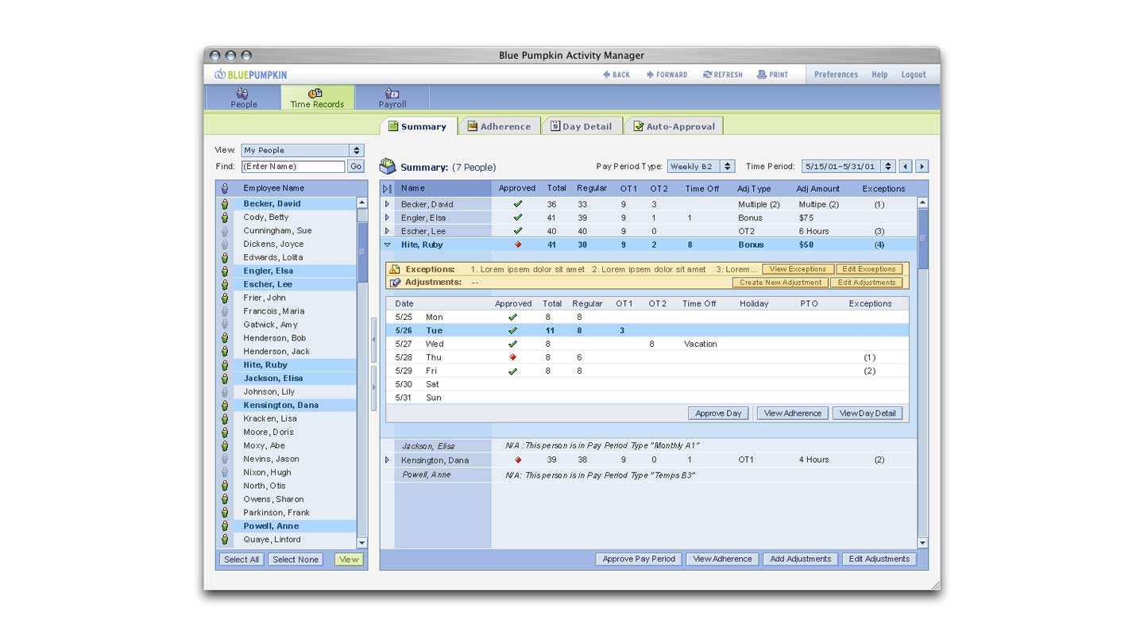Click the Go button next to Find
This screenshot has height=643, width=1144.
356,167
